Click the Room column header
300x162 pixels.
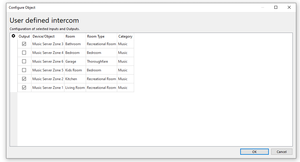pyautogui.click(x=70, y=36)
